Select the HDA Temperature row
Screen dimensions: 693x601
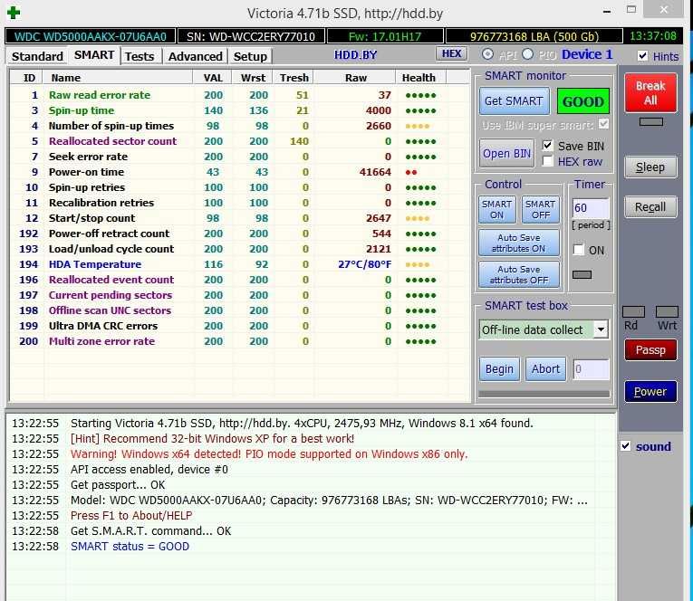(x=238, y=264)
